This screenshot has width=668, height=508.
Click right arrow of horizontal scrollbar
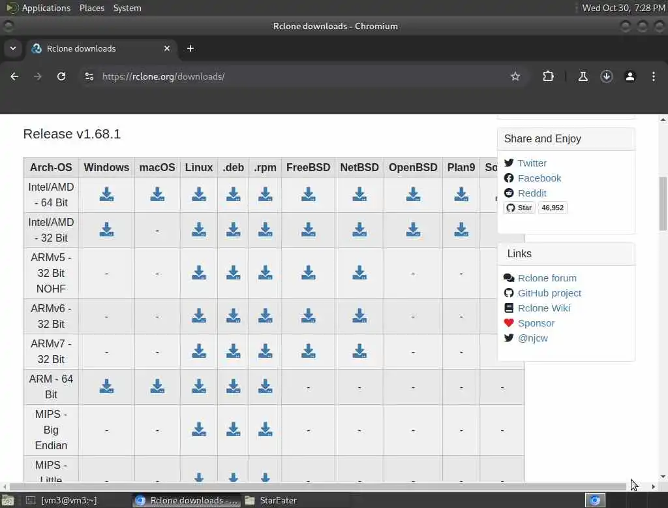[x=654, y=486]
